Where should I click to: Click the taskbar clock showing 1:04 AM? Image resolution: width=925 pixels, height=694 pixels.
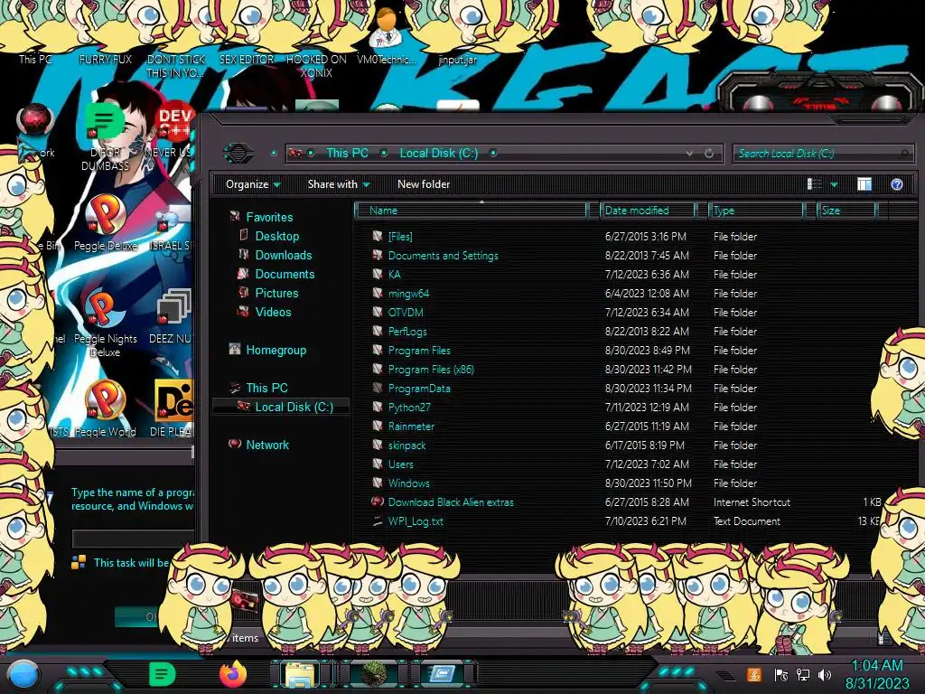tap(877, 674)
